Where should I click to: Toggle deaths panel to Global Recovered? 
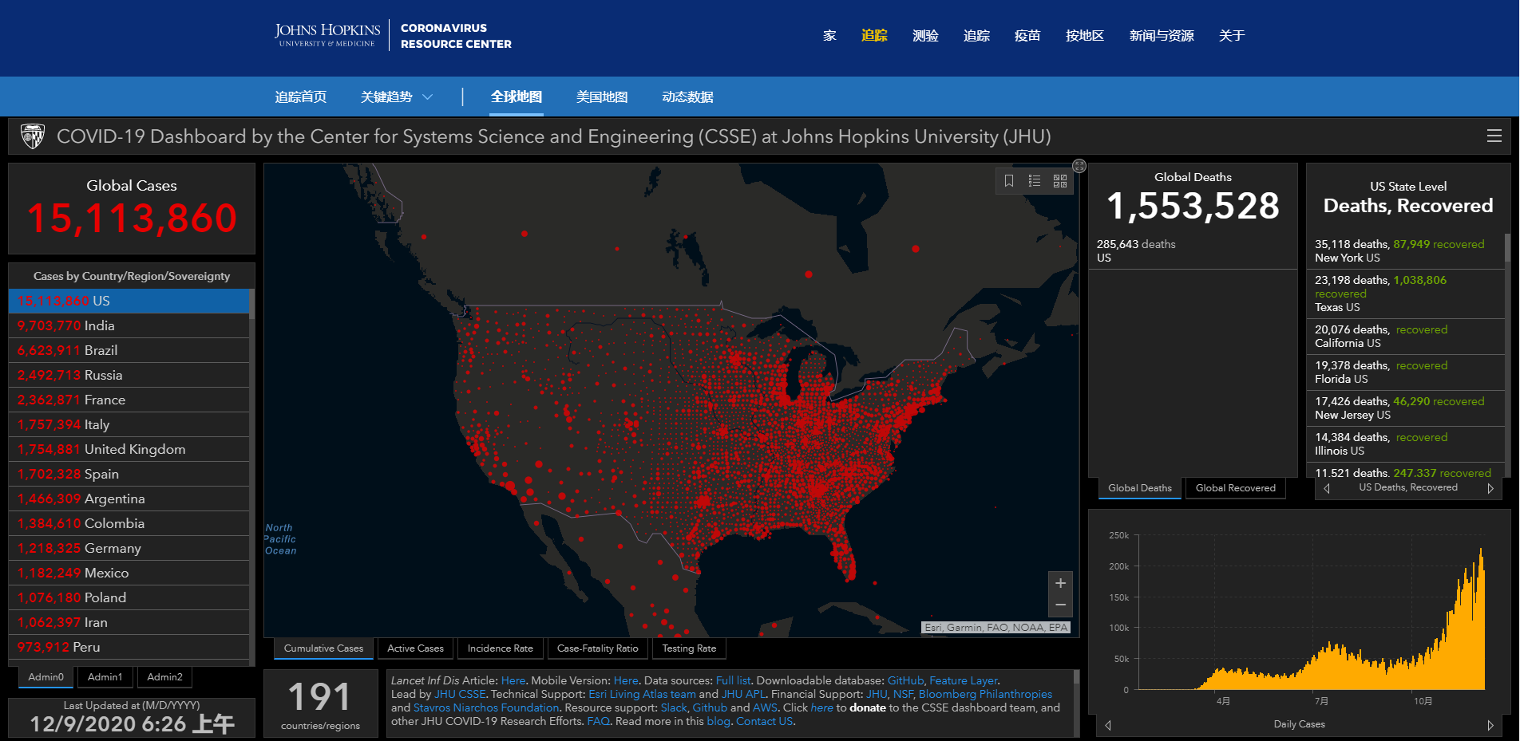pos(1235,488)
